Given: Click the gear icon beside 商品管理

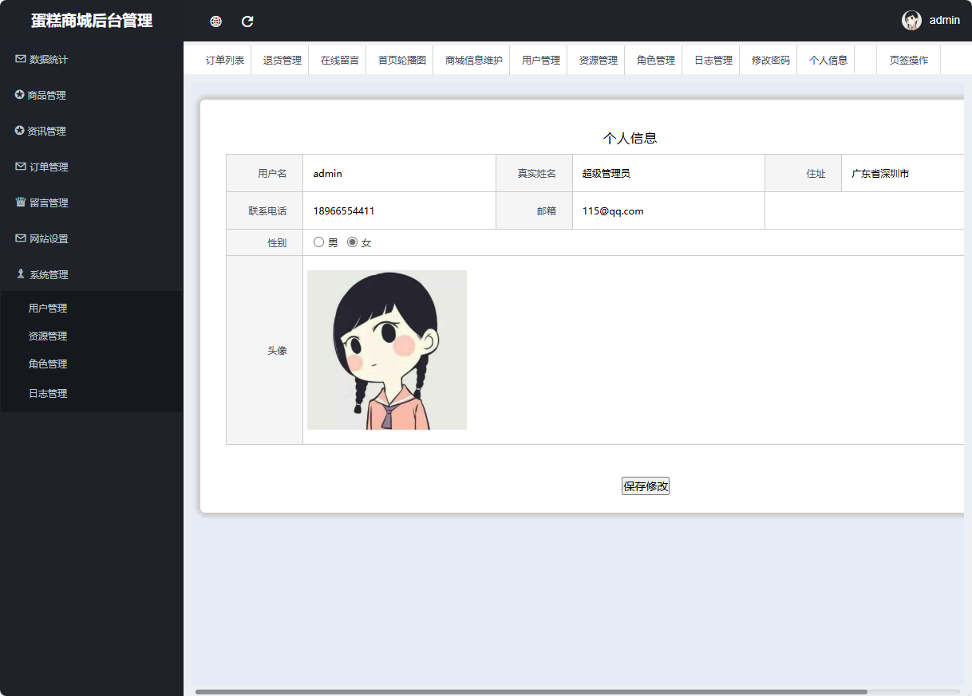Looking at the screenshot, I should pyautogui.click(x=20, y=95).
